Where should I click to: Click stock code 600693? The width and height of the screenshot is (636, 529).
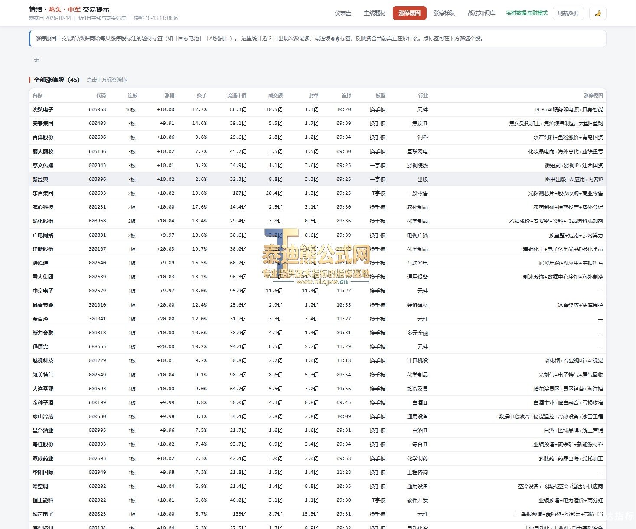click(97, 193)
